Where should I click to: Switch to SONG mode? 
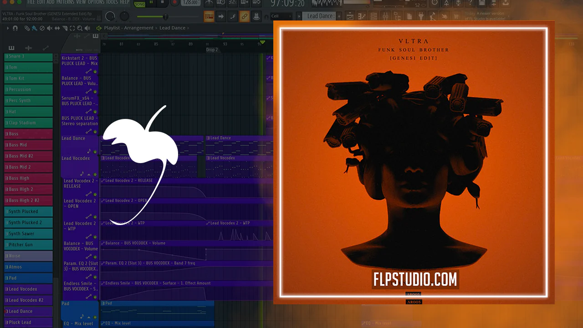click(139, 4)
